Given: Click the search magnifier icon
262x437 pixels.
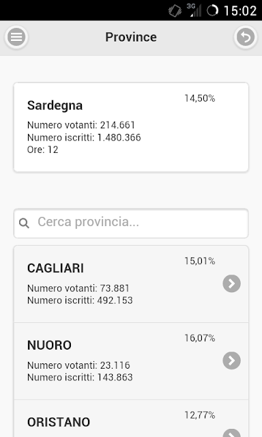Looking at the screenshot, I should [x=24, y=223].
